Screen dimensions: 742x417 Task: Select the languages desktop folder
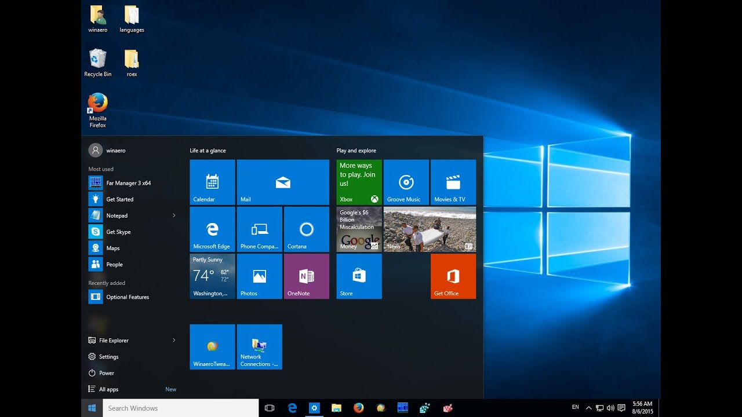[132, 19]
